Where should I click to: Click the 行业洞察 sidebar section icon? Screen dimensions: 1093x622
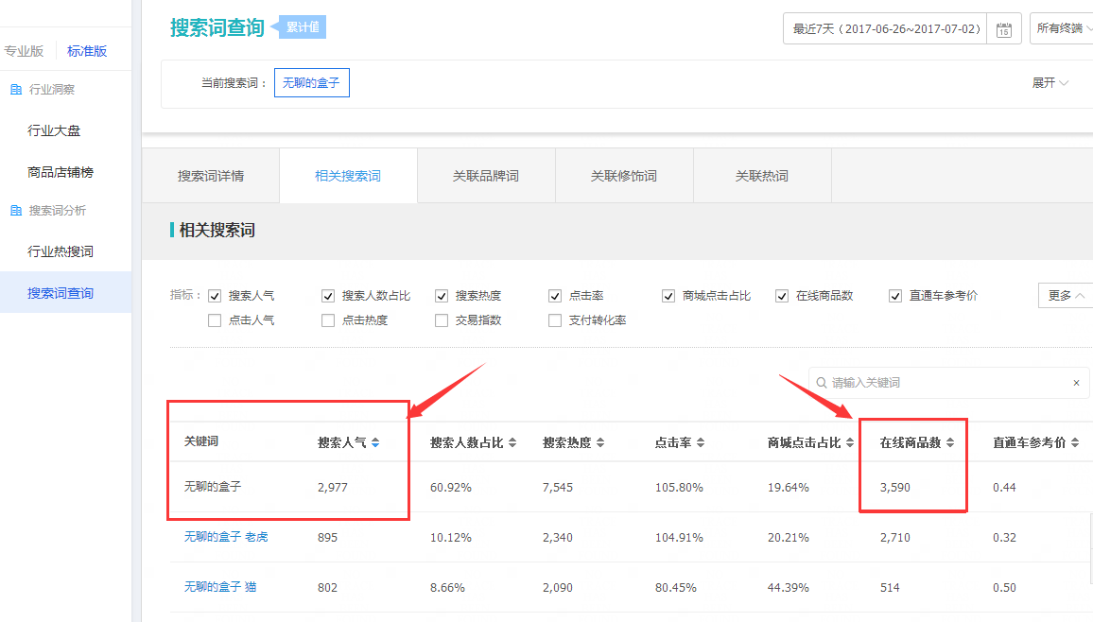point(14,89)
